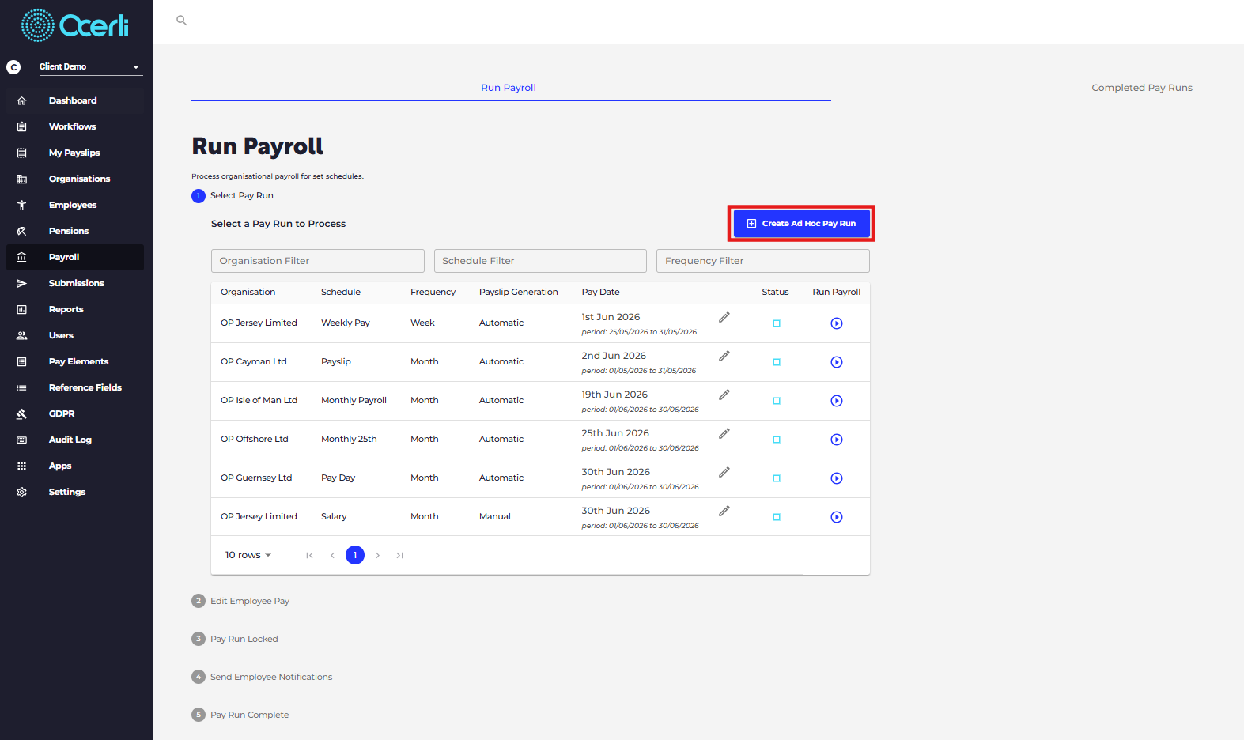
Task: Open Reference Fields in the sidebar
Action: [75, 387]
